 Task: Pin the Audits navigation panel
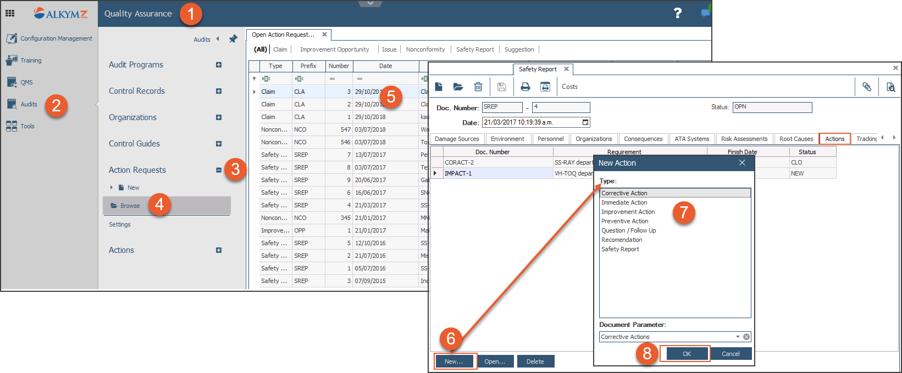pos(233,39)
